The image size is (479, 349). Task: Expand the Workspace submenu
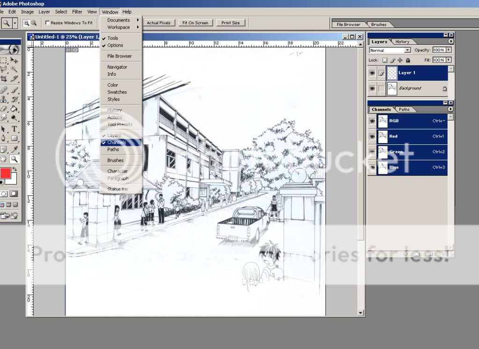click(x=121, y=27)
